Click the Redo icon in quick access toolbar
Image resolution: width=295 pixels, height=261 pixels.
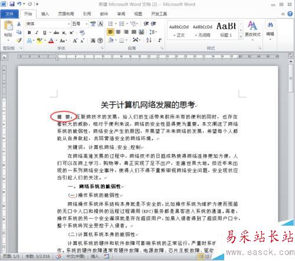[x=30, y=4]
